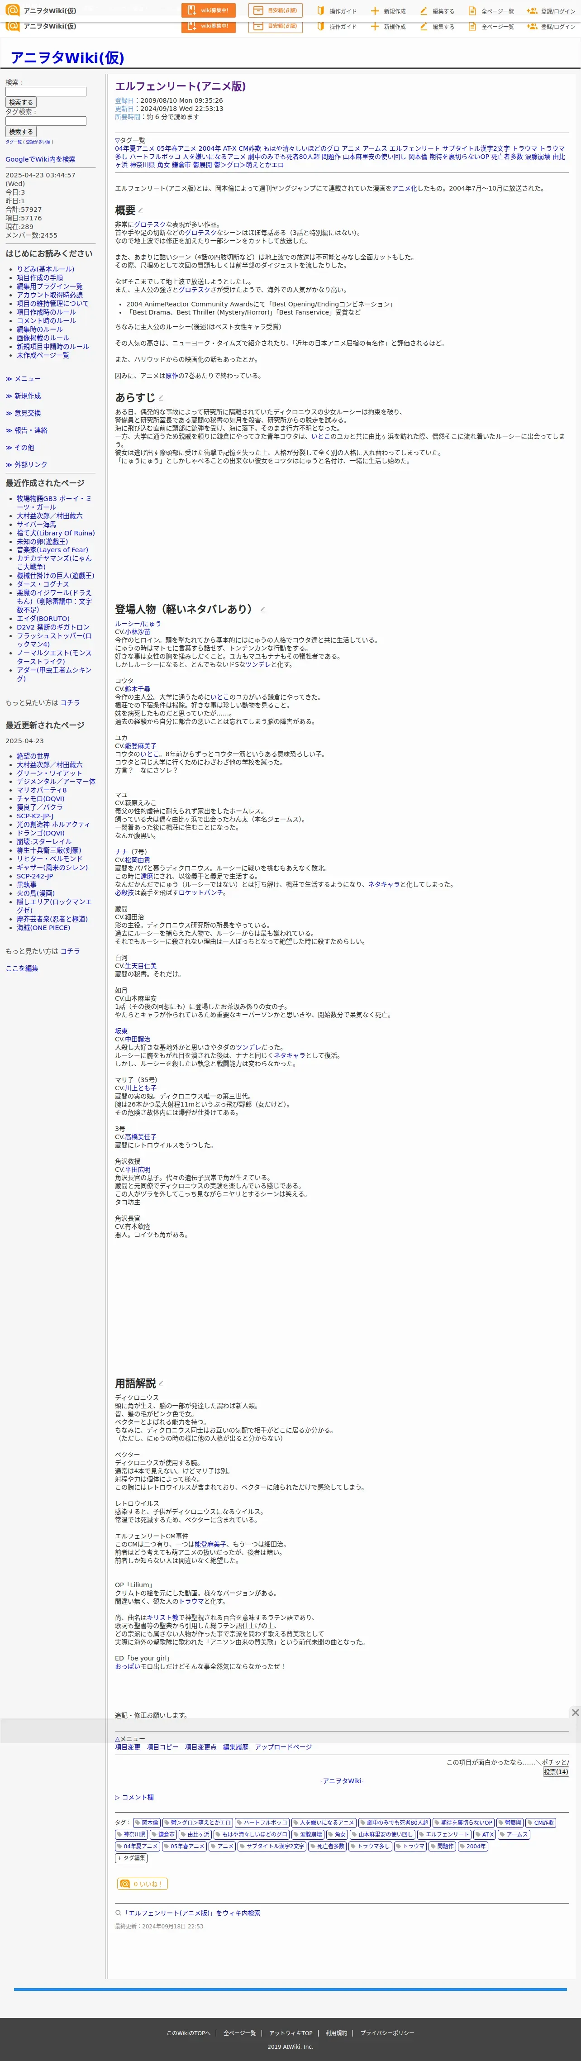Open 項目変更 in the page menu
The height and width of the screenshot is (2061, 581).
point(127,1746)
